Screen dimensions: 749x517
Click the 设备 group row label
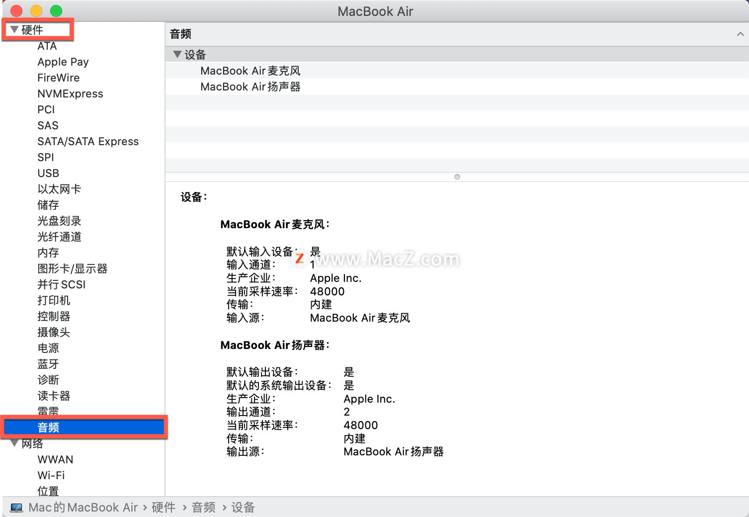click(x=195, y=55)
